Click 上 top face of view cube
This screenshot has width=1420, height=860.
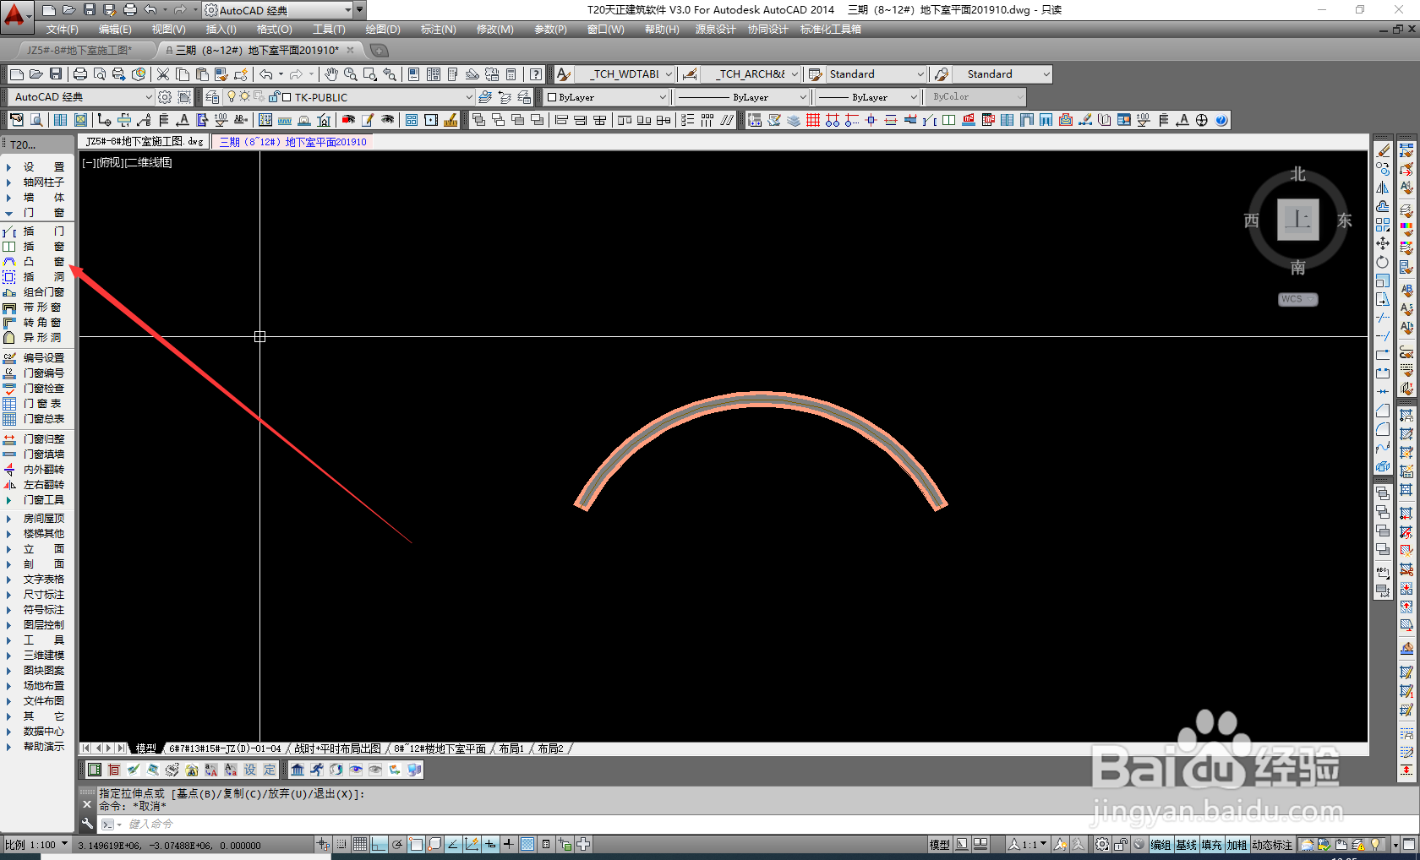(x=1298, y=220)
